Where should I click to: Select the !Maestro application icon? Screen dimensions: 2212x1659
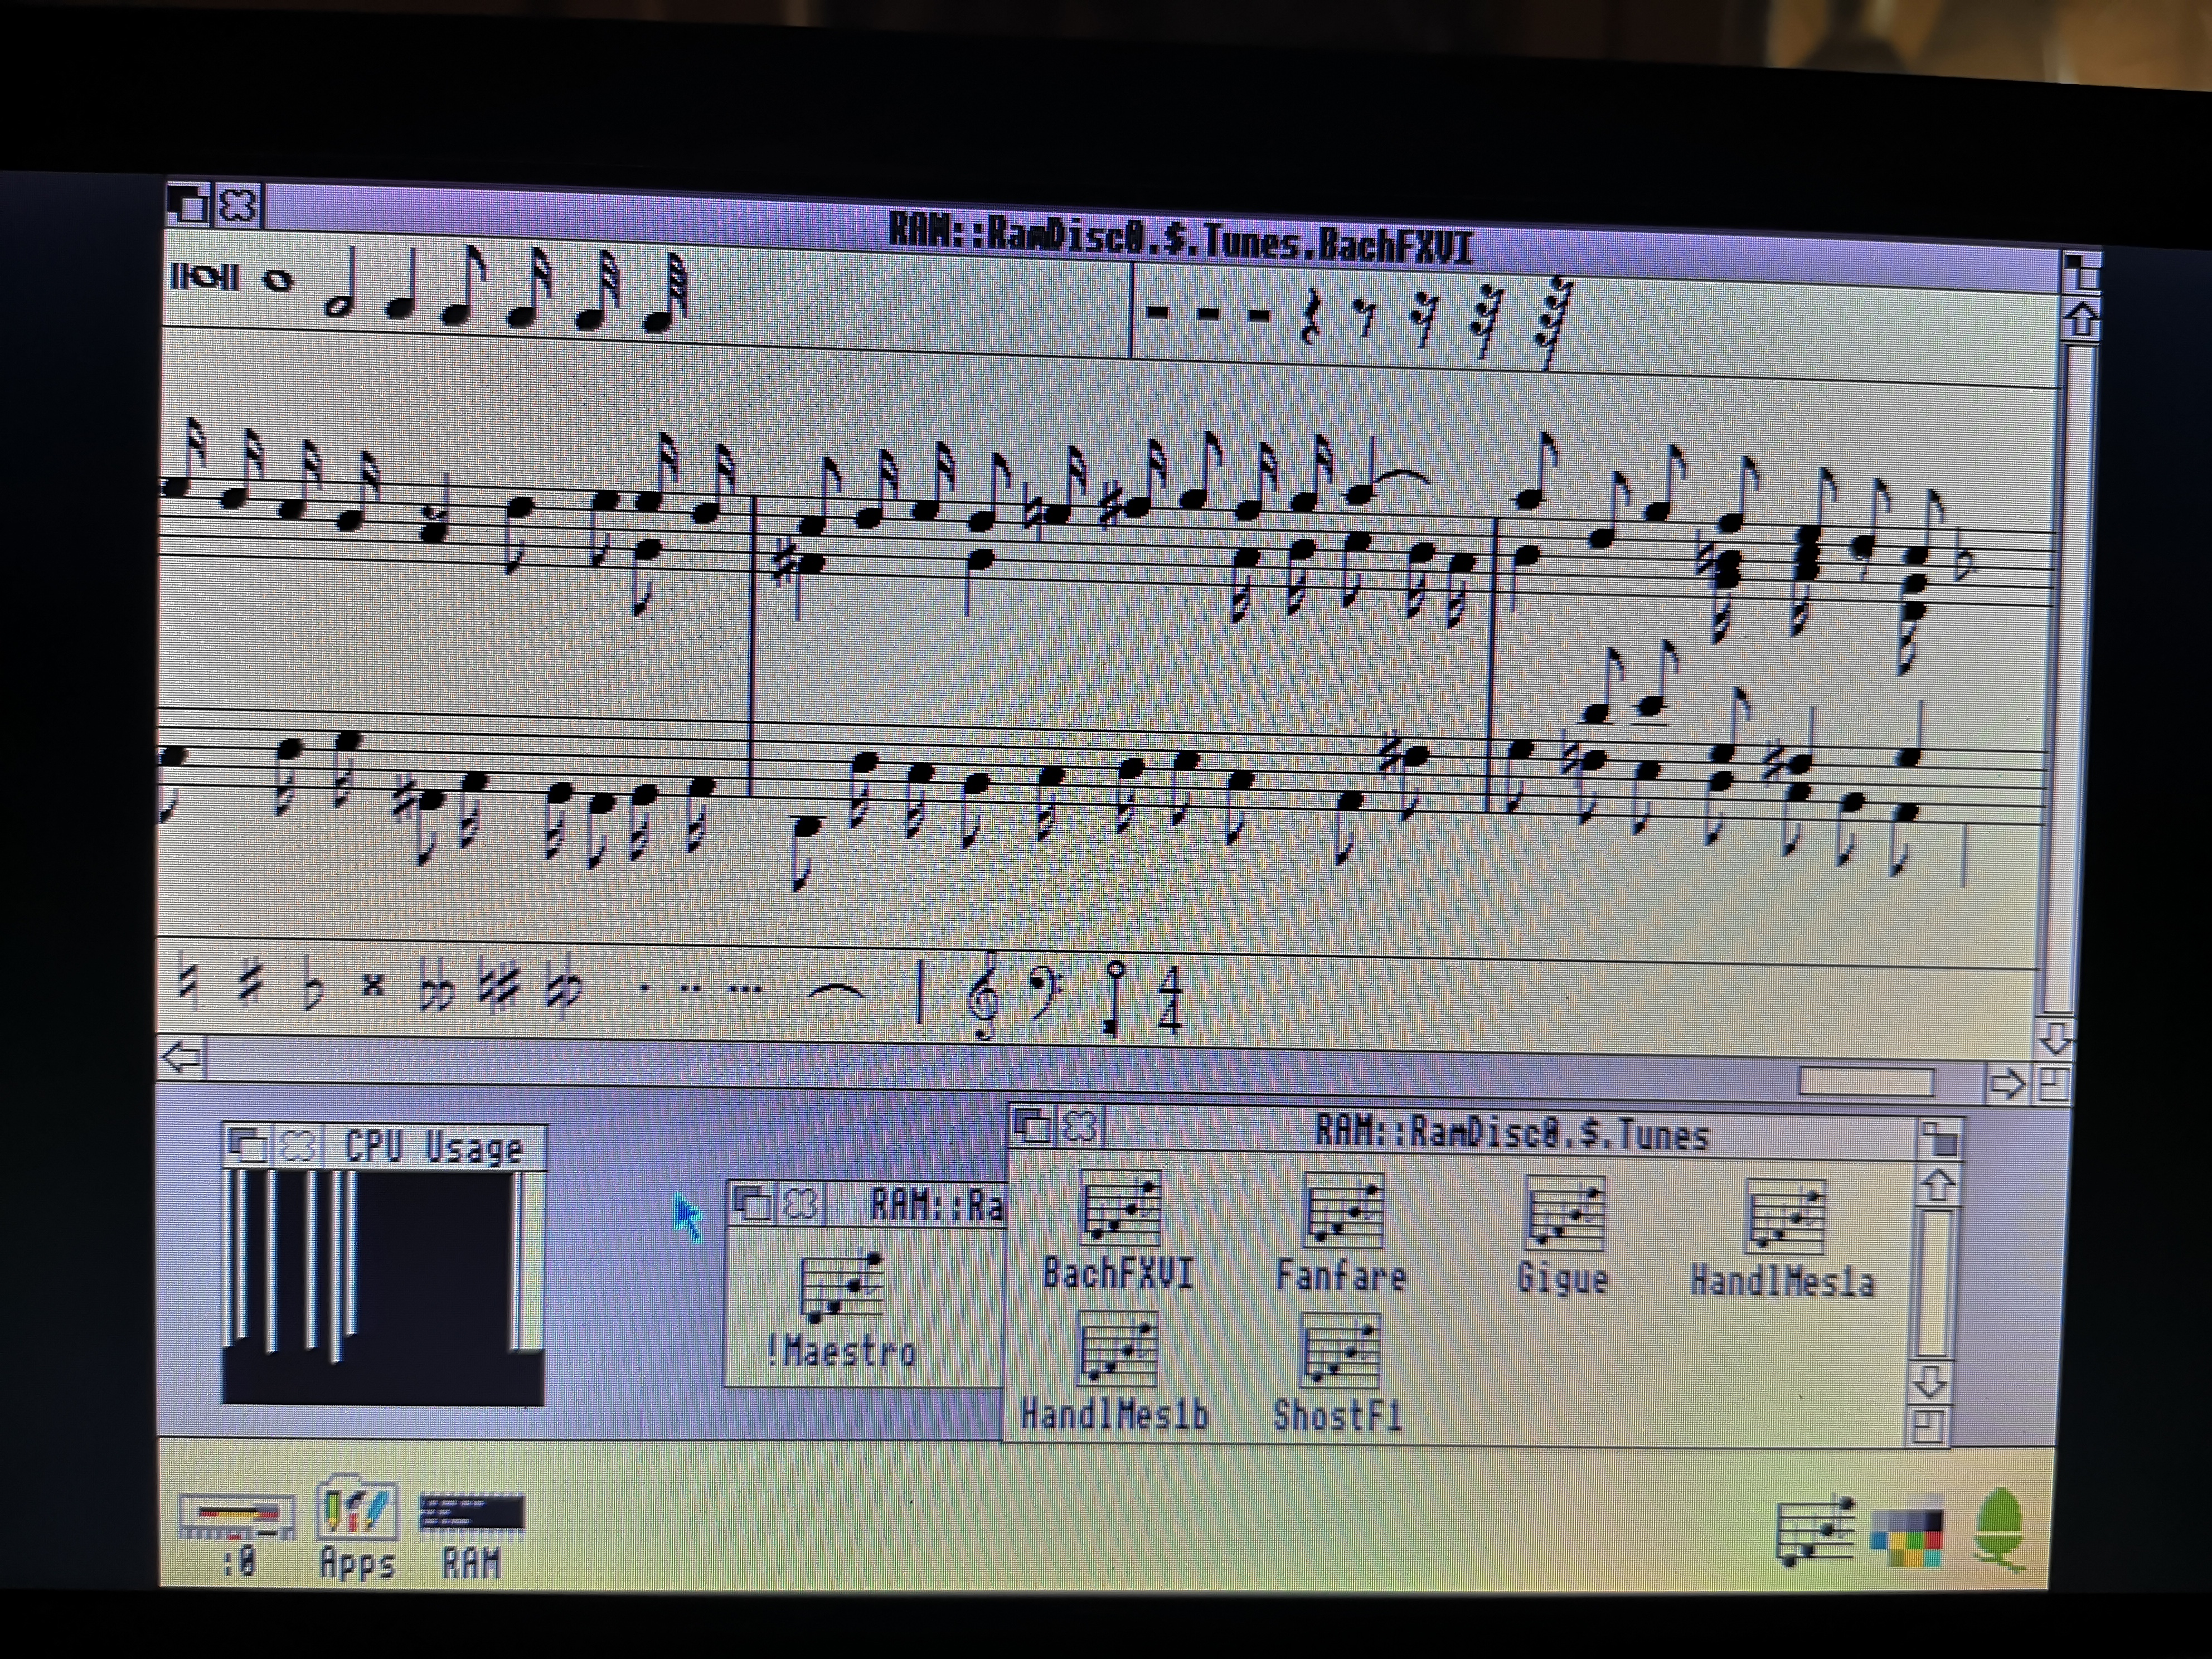(841, 1310)
